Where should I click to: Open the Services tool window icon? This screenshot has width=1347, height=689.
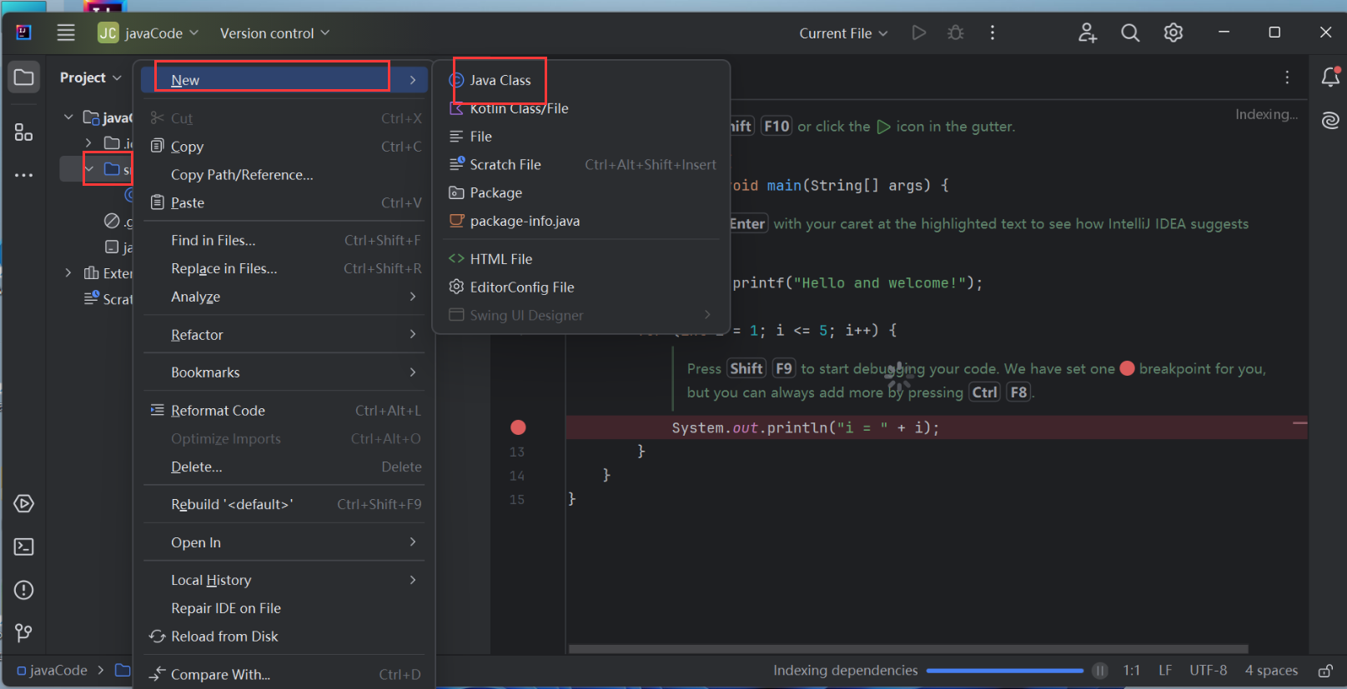[x=24, y=503]
